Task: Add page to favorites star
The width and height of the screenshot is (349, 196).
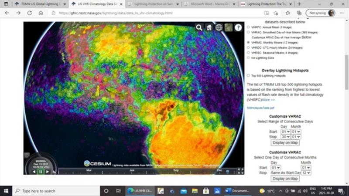Action: (276, 13)
